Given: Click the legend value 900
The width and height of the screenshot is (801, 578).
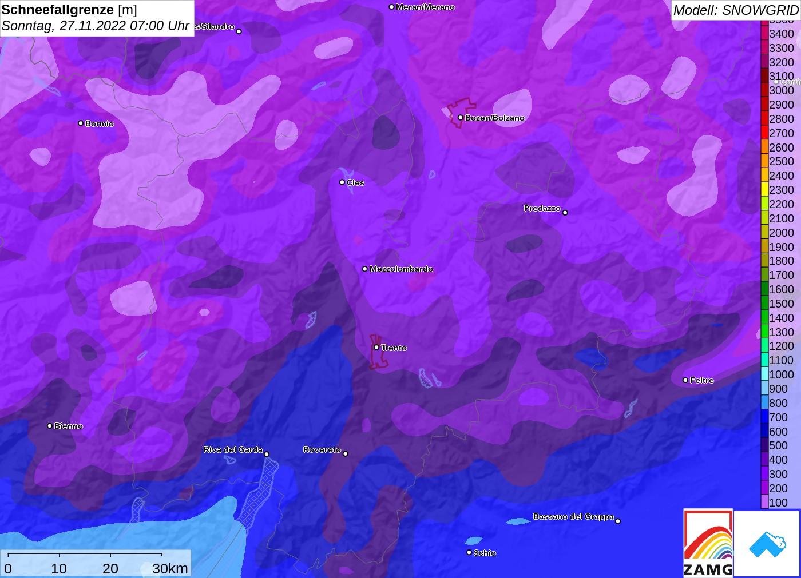Looking at the screenshot, I should pos(778,389).
